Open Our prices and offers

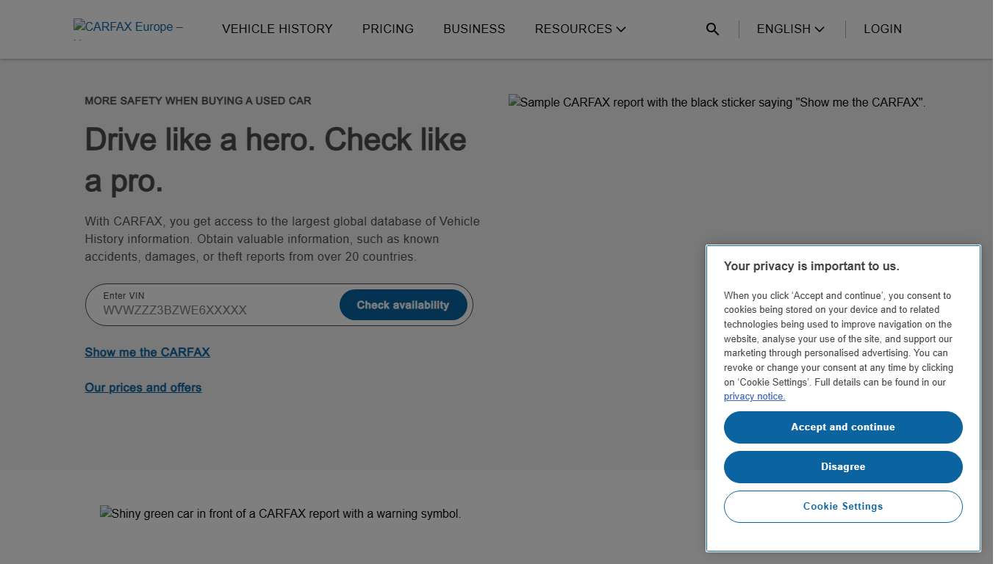point(143,387)
